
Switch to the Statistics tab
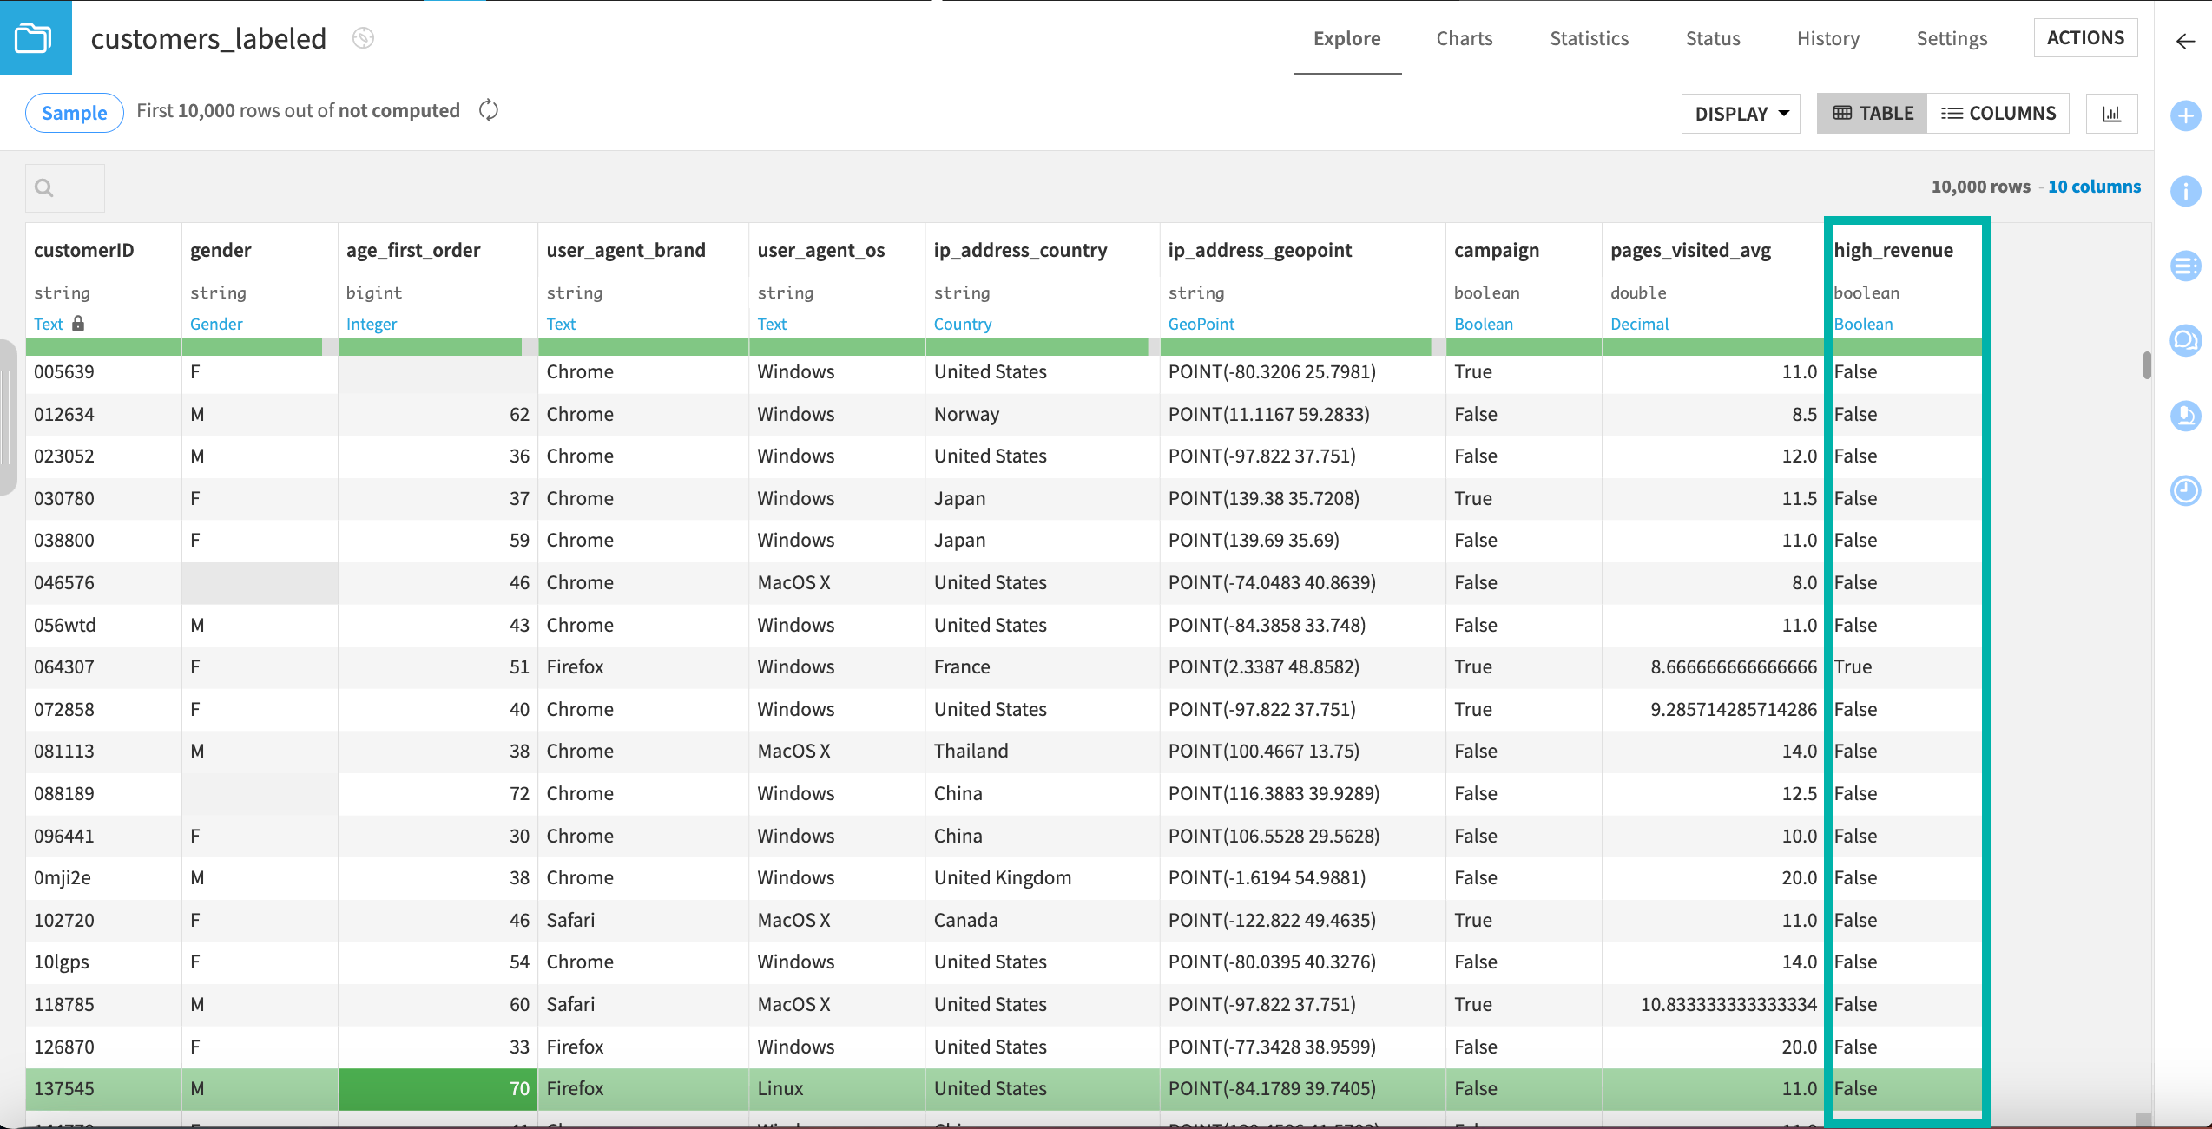(1589, 38)
